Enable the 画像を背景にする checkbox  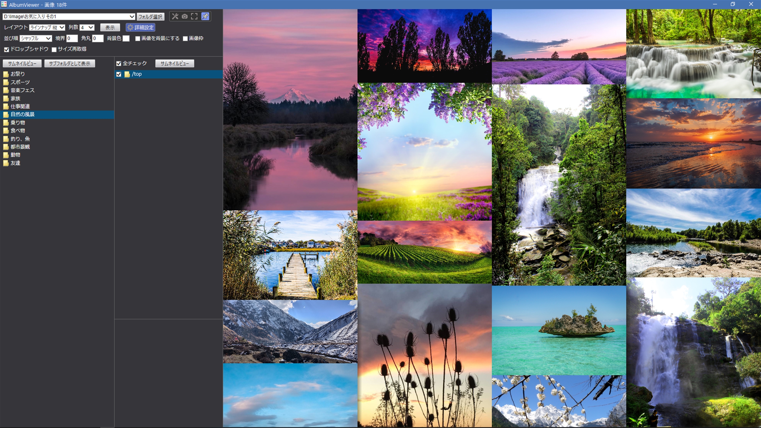click(138, 39)
